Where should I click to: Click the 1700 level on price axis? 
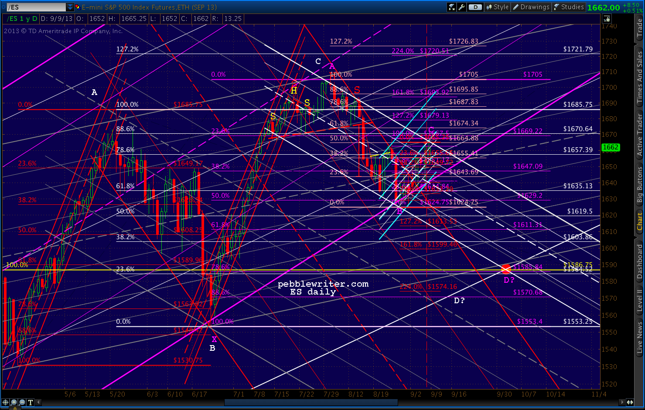coord(609,88)
